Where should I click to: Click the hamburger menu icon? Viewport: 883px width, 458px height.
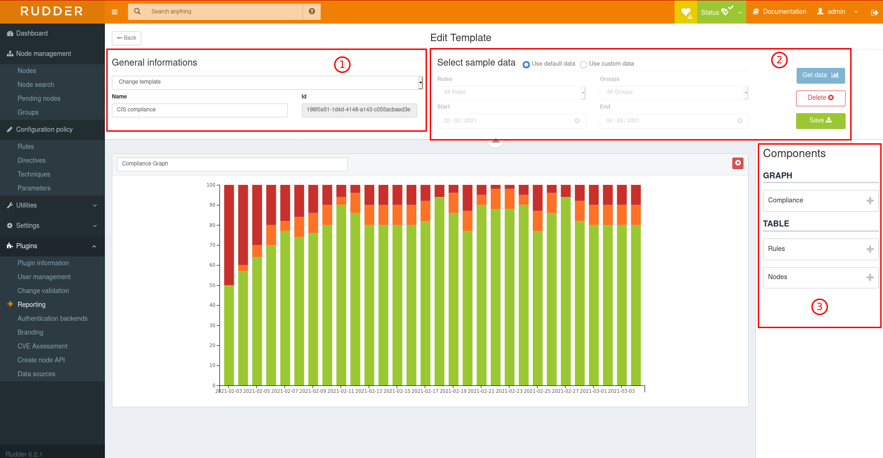115,12
